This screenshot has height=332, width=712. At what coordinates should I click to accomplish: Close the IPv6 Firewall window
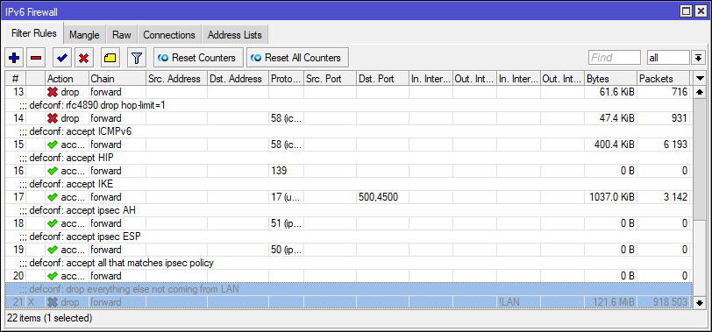(701, 11)
